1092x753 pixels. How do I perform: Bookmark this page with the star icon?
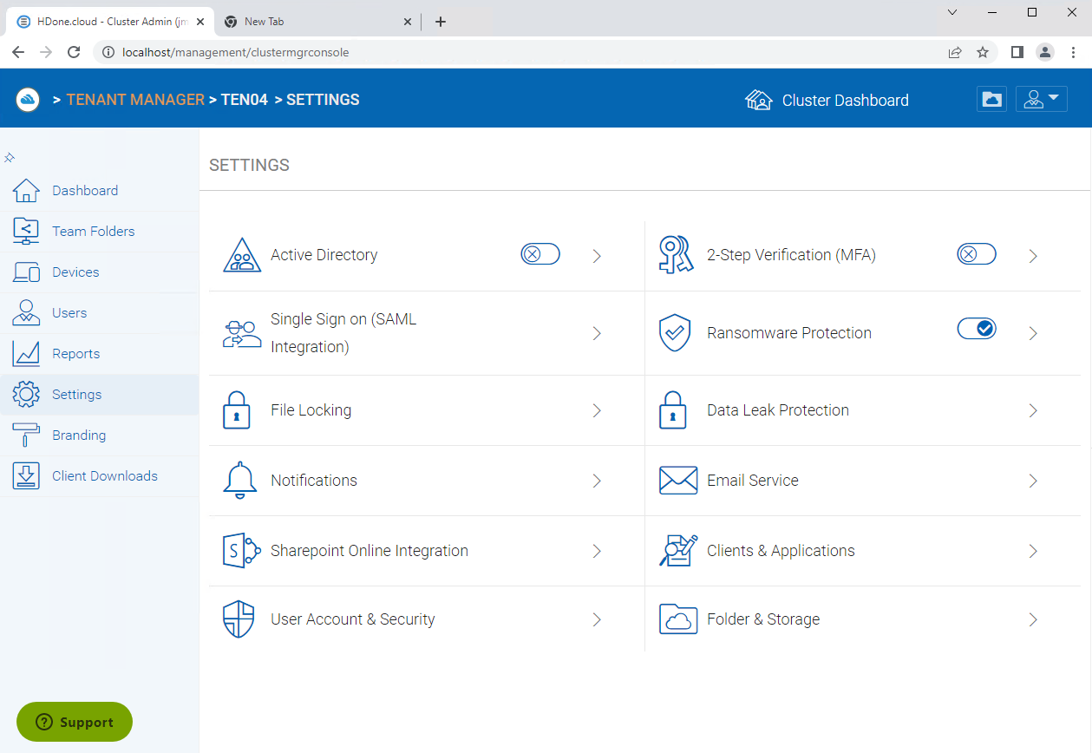click(983, 52)
